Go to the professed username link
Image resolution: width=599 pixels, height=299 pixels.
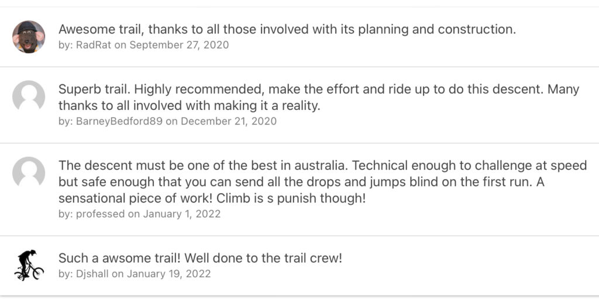101,214
